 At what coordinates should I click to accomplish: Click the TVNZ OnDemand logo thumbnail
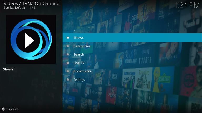[x=31, y=39]
